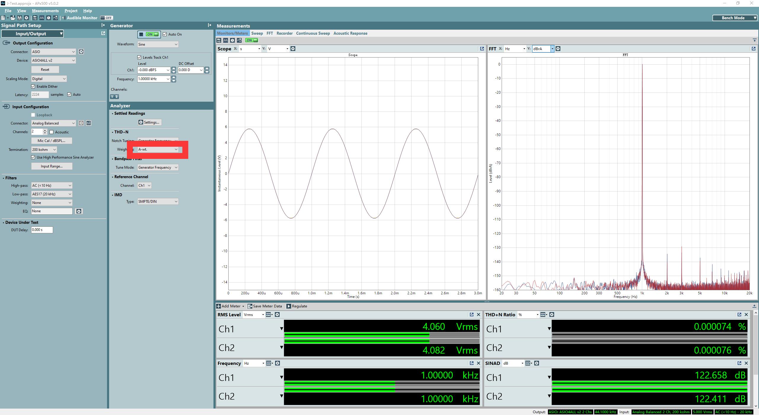The width and height of the screenshot is (759, 415).
Task: Open the Termination 200 kohm dropdown
Action: pos(44,150)
